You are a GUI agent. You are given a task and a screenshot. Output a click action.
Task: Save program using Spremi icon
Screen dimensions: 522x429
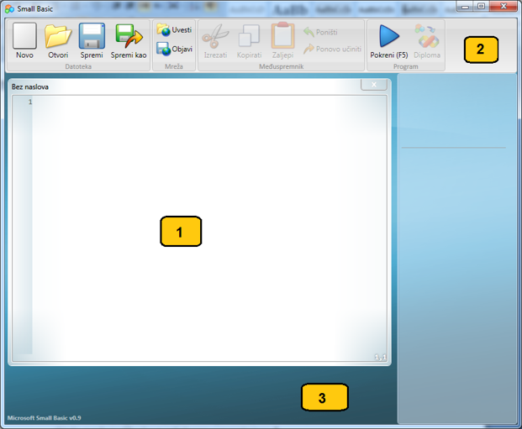pos(92,36)
